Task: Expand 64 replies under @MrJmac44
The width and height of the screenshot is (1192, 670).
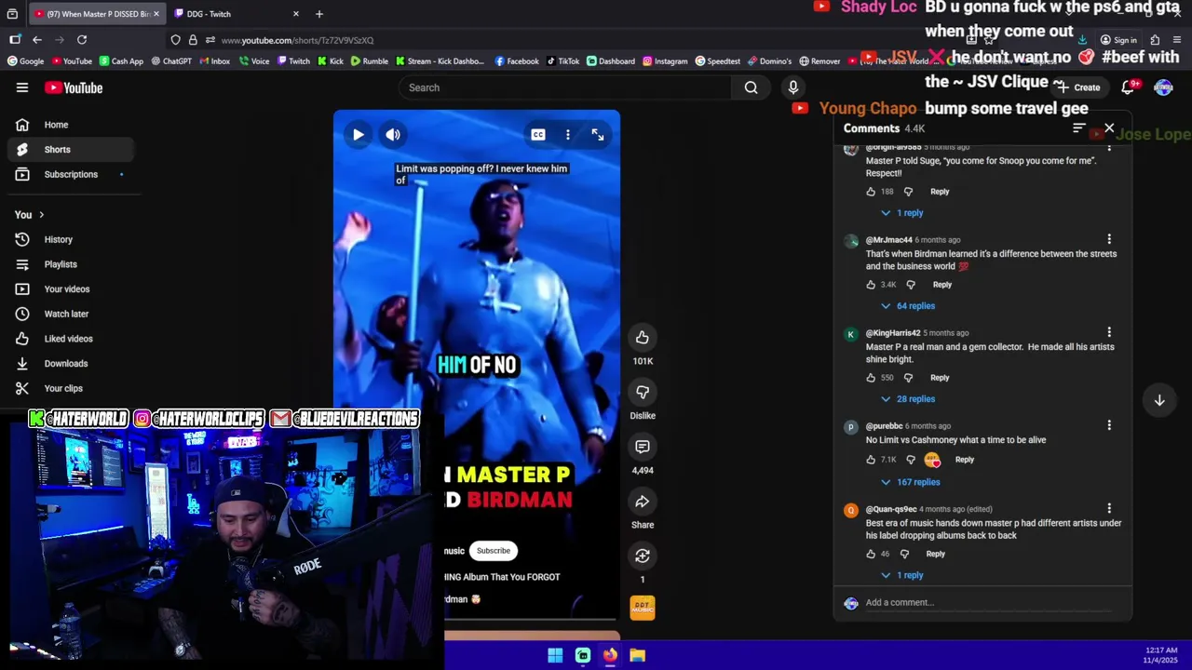Action: 908,306
